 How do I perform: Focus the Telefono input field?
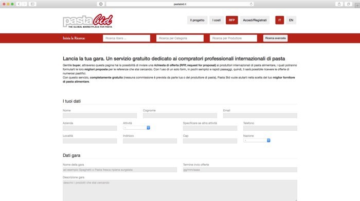click(270, 128)
